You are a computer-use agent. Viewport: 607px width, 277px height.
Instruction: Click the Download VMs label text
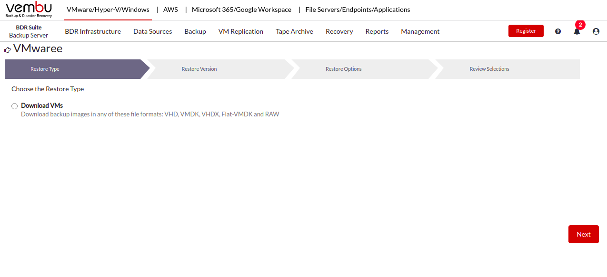click(42, 105)
